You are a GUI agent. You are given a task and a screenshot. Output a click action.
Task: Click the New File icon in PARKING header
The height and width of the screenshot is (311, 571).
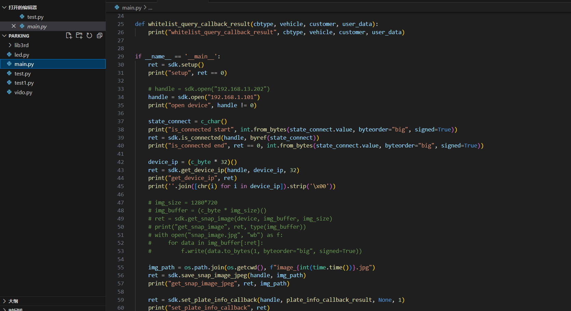pos(69,36)
